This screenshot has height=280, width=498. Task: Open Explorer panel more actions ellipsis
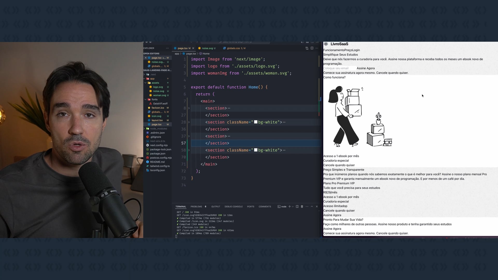[x=167, y=48]
